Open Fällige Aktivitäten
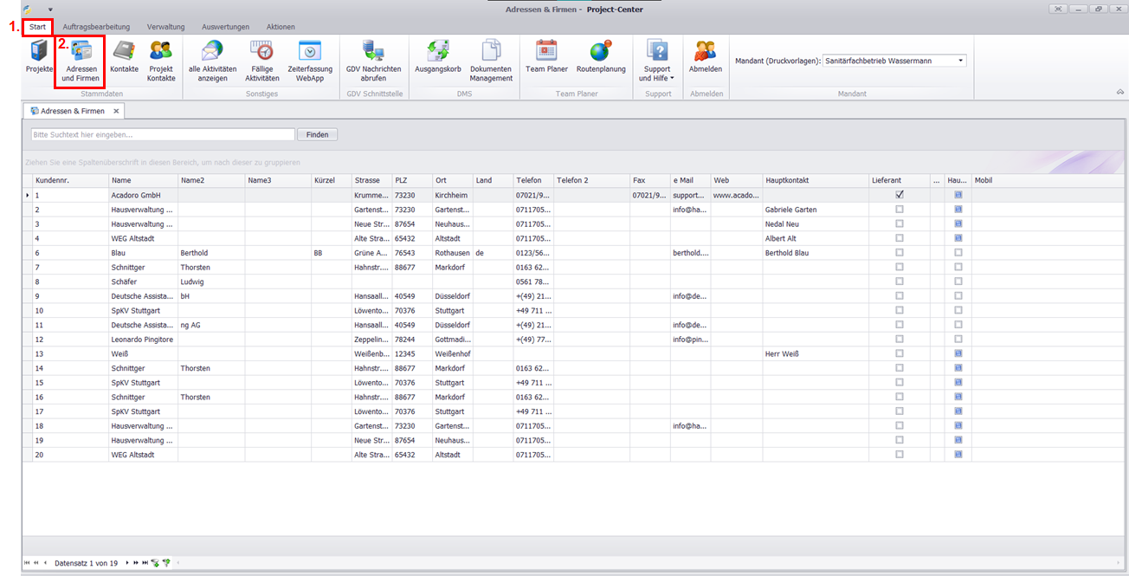The width and height of the screenshot is (1129, 576). [261, 61]
